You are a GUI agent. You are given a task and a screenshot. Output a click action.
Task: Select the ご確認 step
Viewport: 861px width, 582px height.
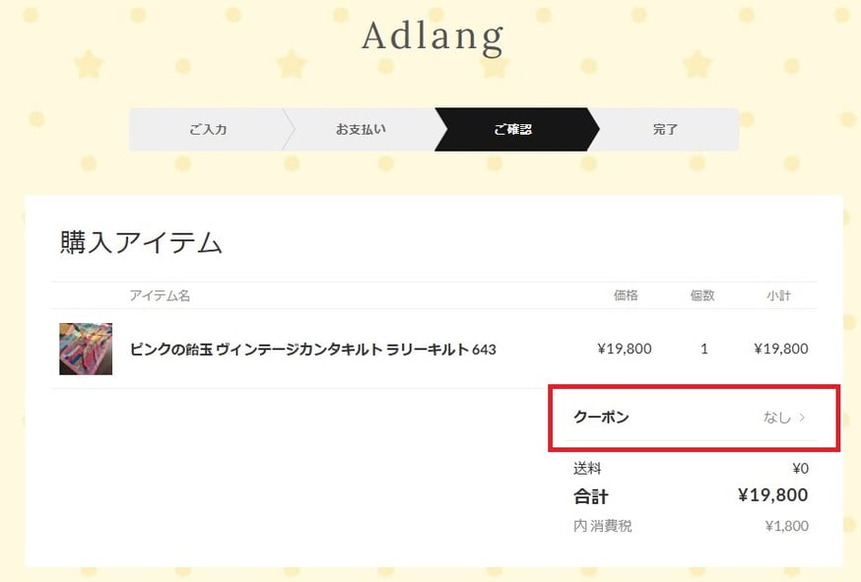513,130
